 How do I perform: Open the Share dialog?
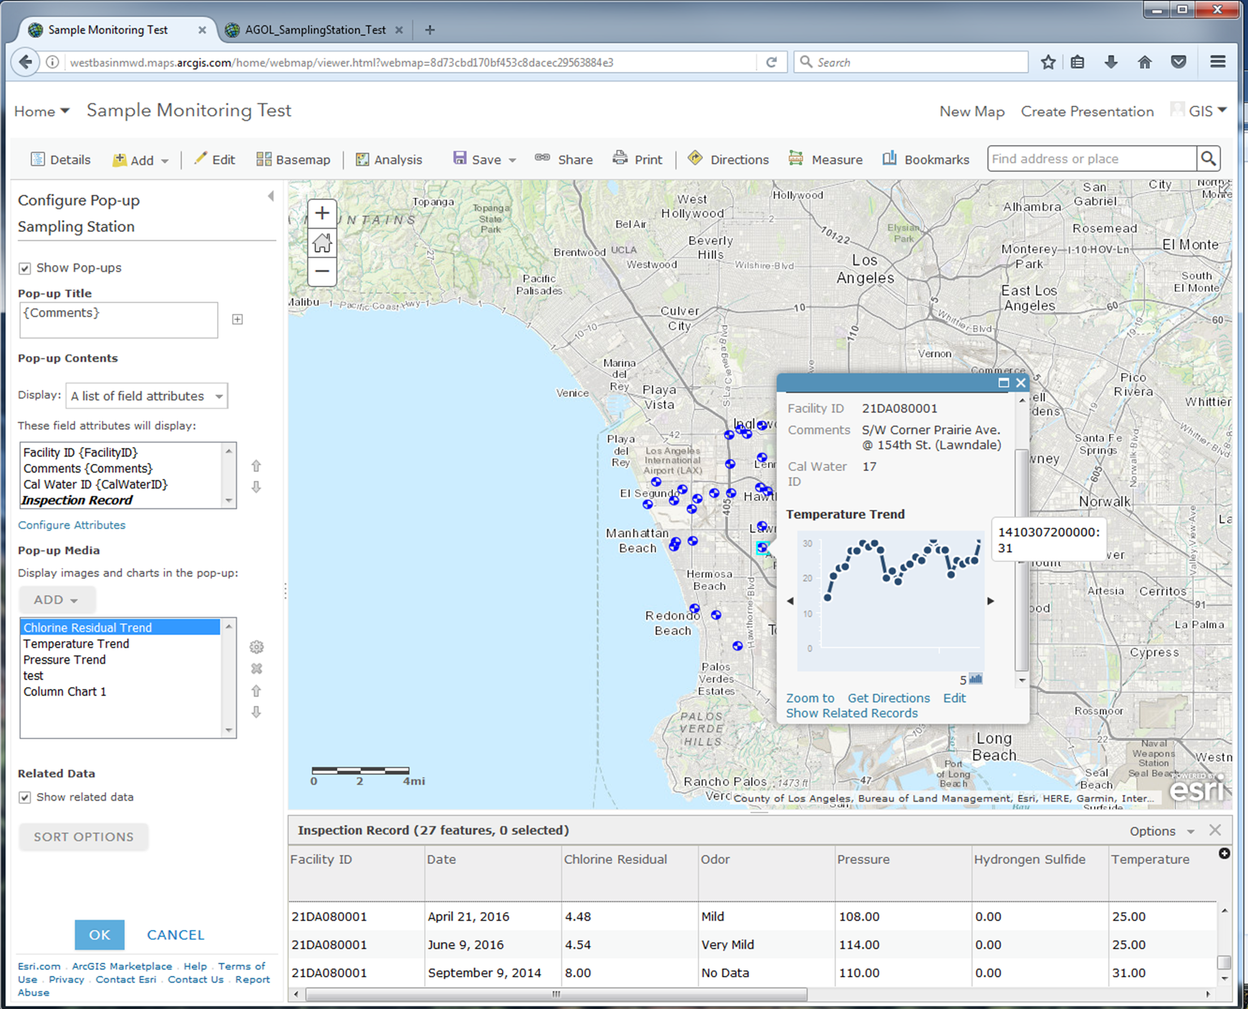pos(564,159)
